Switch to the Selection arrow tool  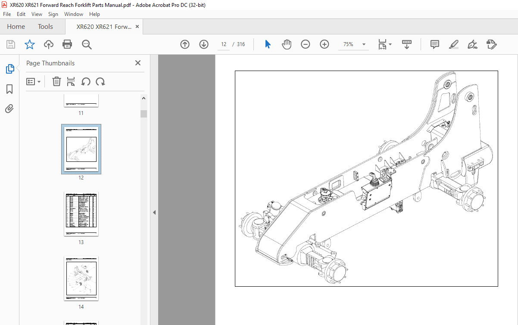click(267, 44)
